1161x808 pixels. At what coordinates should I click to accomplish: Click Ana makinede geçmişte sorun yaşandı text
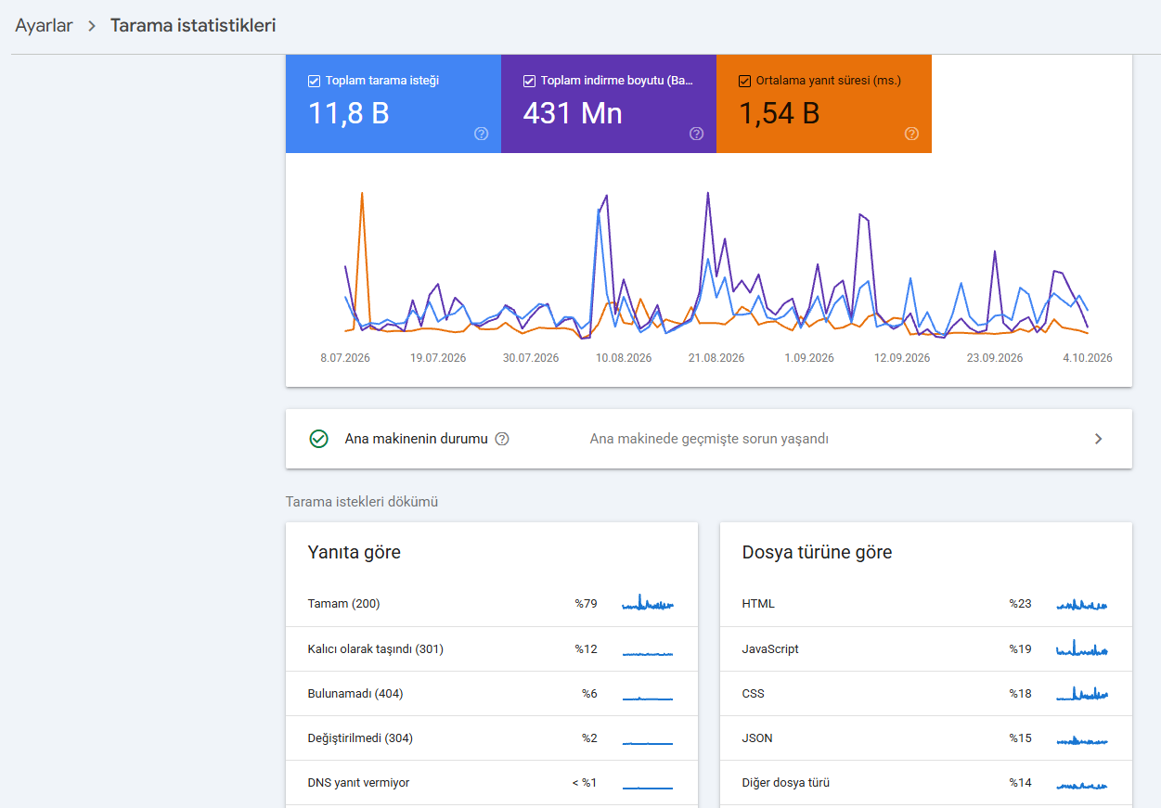pyautogui.click(x=709, y=439)
